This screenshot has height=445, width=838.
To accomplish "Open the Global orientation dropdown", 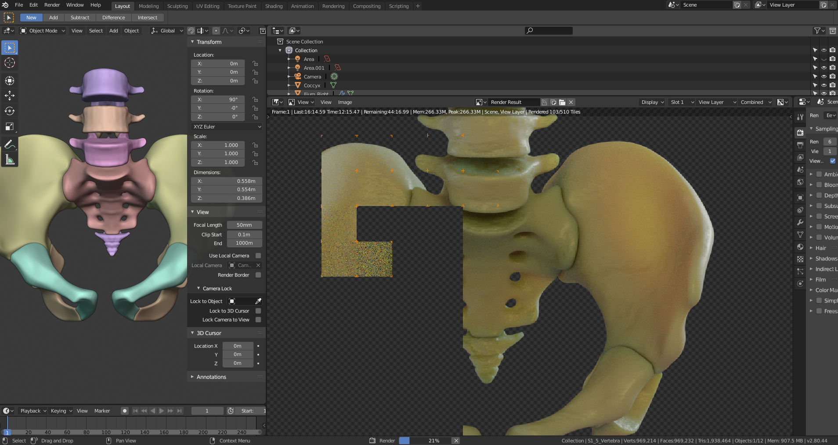I will [167, 31].
